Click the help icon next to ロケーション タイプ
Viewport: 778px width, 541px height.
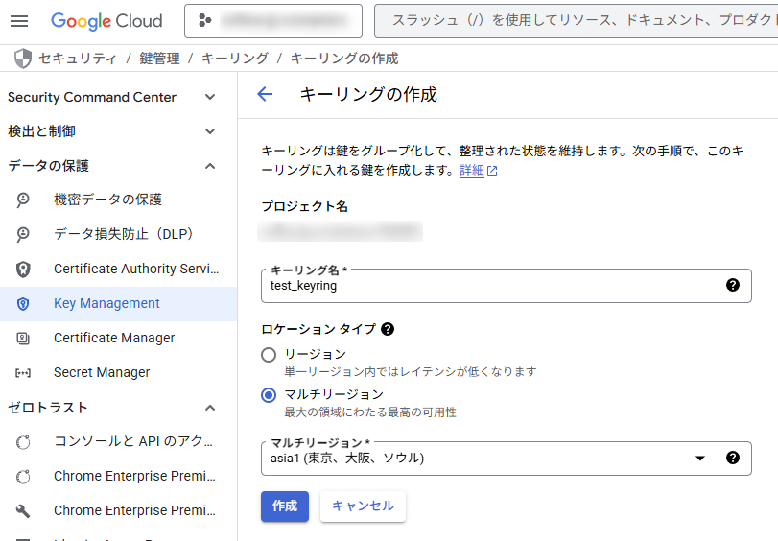pos(388,329)
